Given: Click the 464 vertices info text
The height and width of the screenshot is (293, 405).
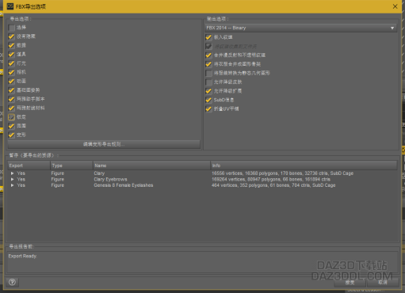Looking at the screenshot, I should [273, 185].
